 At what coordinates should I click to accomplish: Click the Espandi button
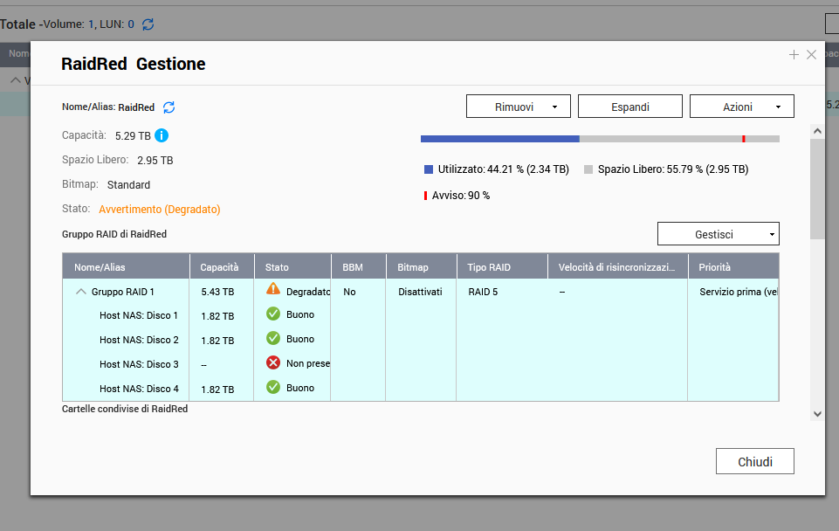[x=630, y=107]
